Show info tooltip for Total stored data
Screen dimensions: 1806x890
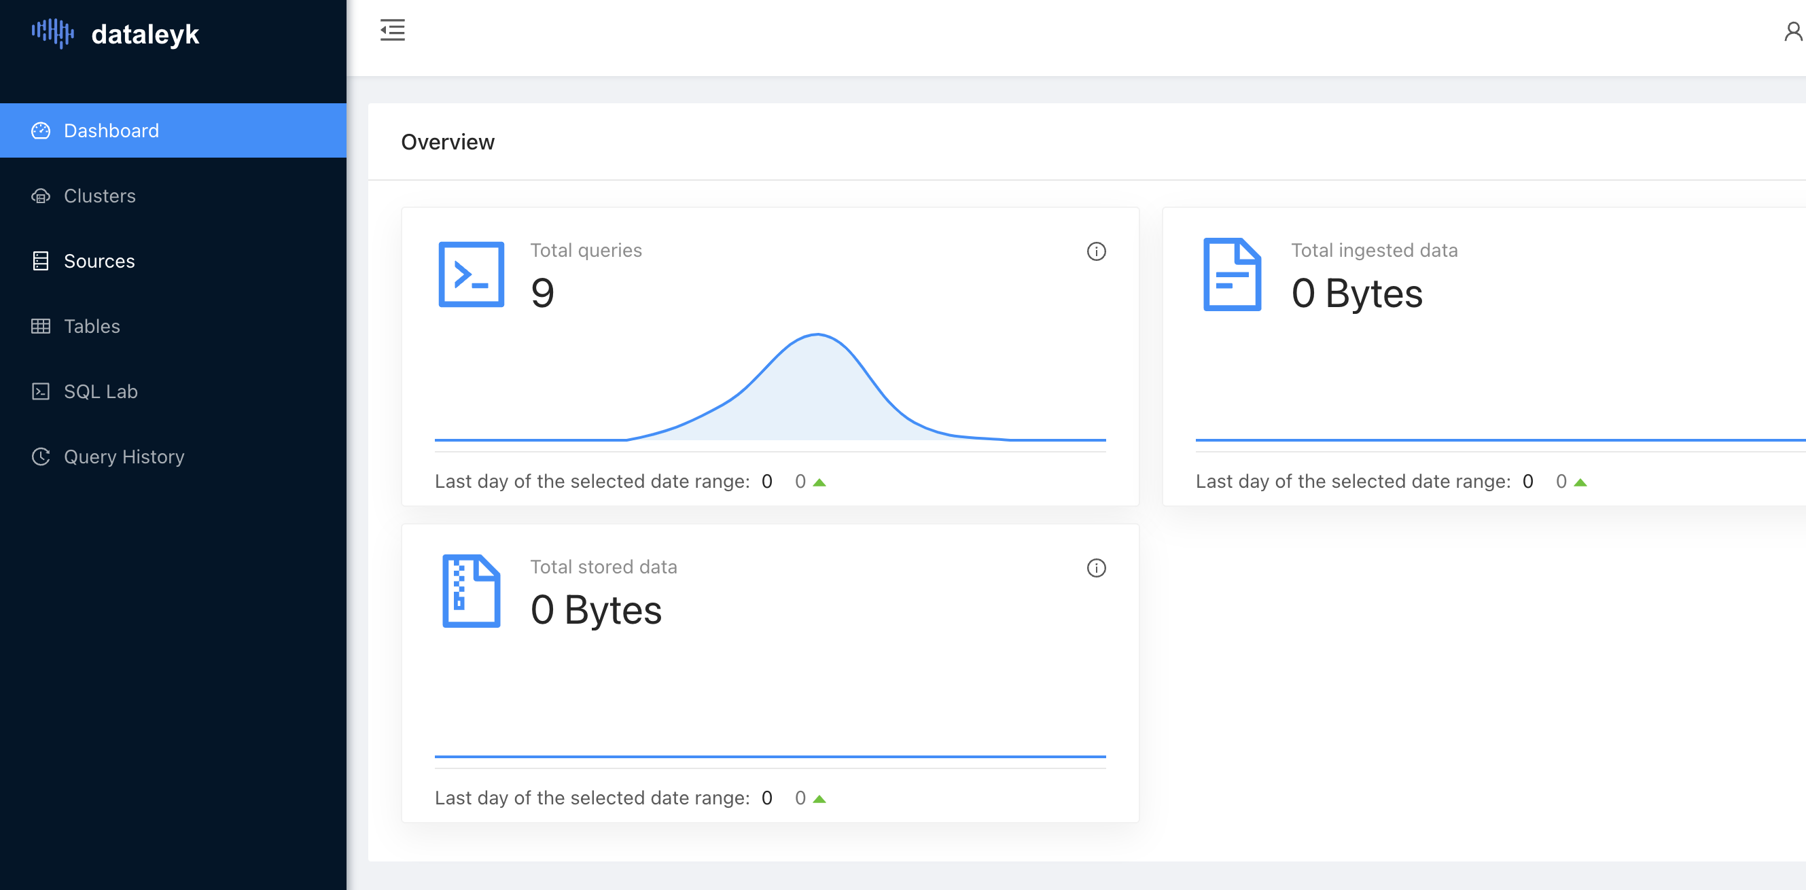tap(1096, 569)
